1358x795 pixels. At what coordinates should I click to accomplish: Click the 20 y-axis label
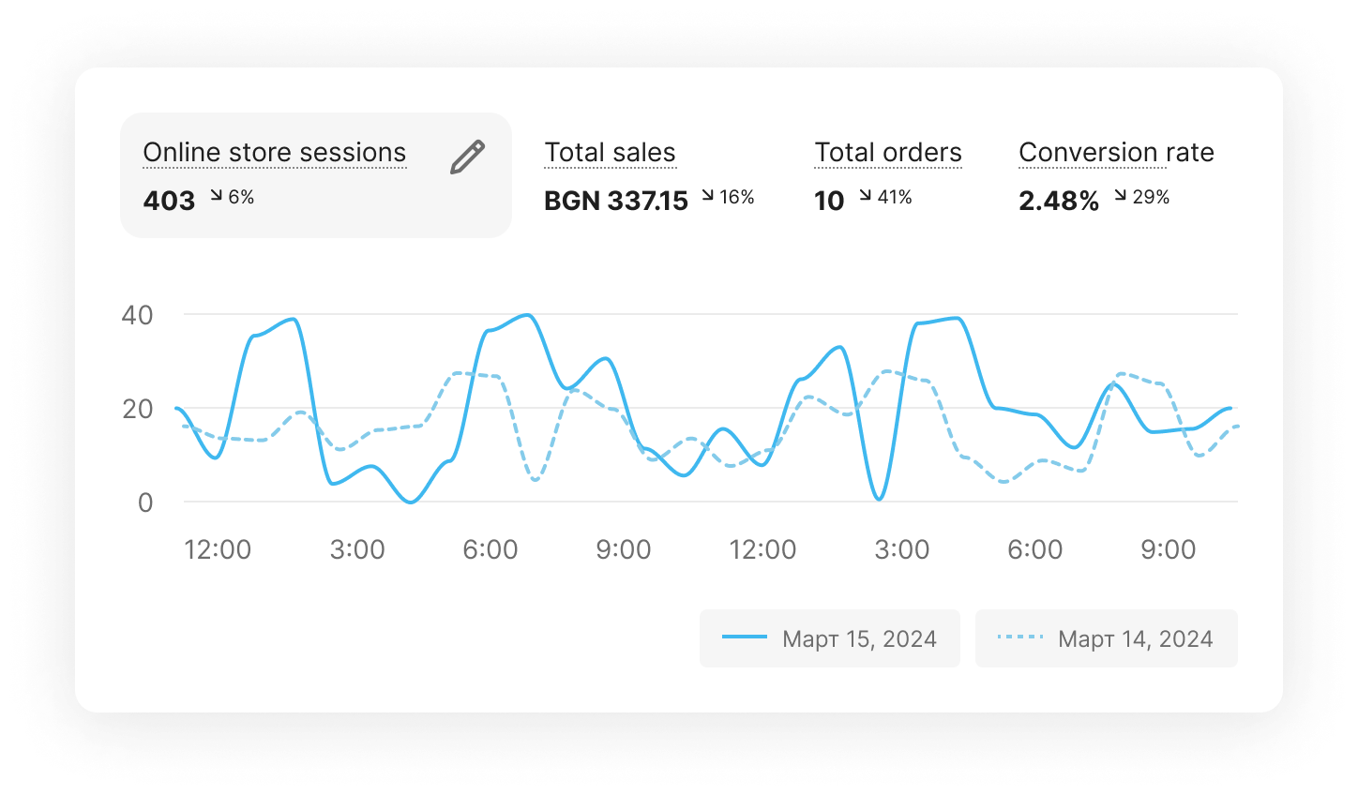point(137,409)
